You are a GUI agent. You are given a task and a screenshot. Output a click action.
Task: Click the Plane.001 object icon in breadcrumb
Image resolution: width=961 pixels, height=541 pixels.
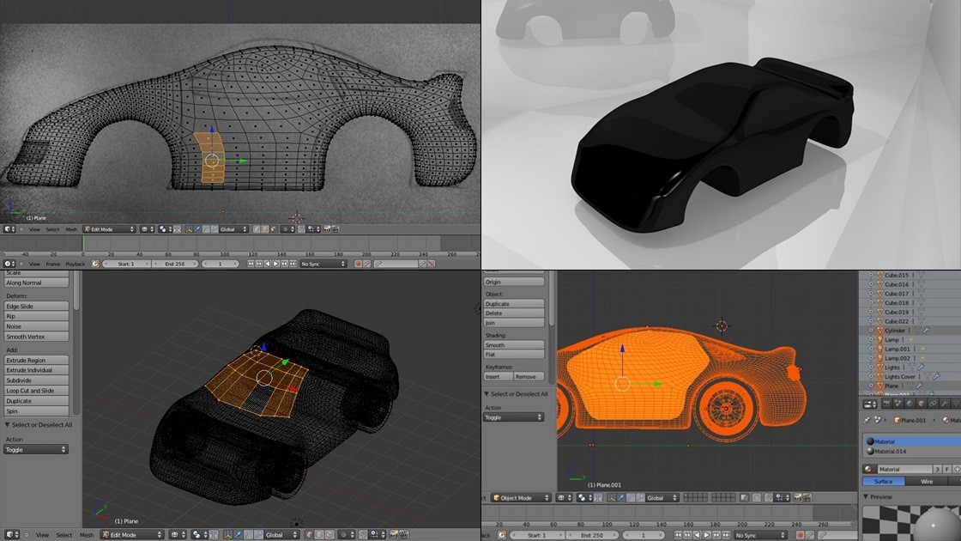[898, 420]
